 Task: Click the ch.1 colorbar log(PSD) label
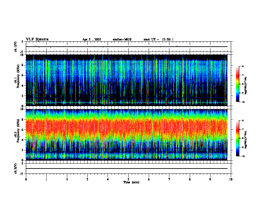pyautogui.click(x=246, y=85)
